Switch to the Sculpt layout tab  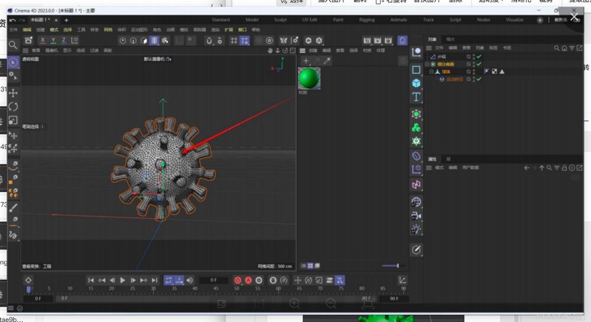pos(281,19)
